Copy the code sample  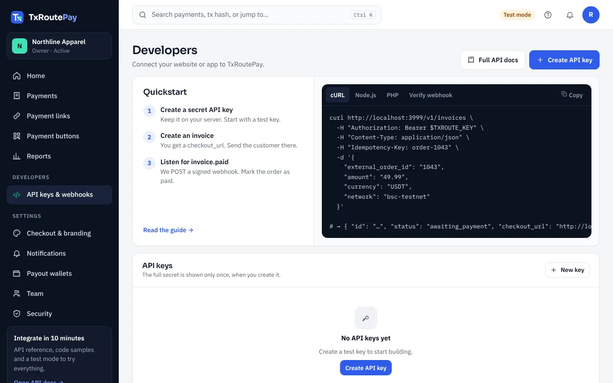(572, 95)
